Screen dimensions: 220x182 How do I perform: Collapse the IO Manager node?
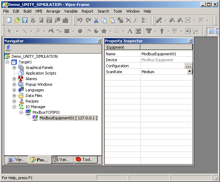coord(14,107)
